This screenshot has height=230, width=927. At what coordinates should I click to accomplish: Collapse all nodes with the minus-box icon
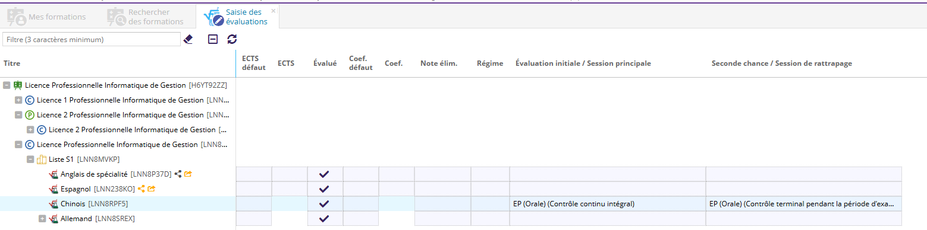(213, 39)
